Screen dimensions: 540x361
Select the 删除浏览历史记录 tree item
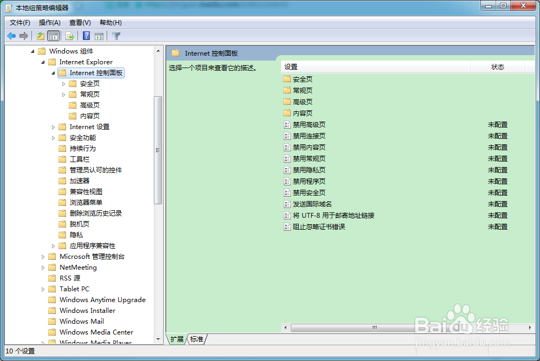click(x=96, y=213)
